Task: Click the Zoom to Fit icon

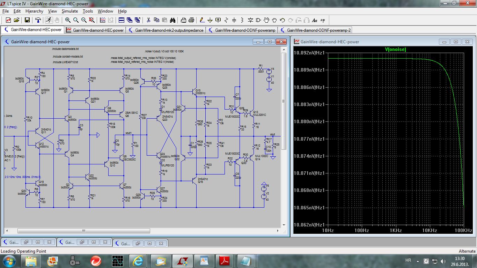Action: coord(92,20)
